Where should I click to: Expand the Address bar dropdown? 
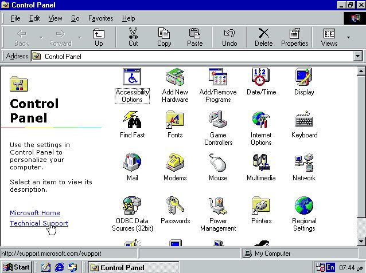(x=358, y=56)
